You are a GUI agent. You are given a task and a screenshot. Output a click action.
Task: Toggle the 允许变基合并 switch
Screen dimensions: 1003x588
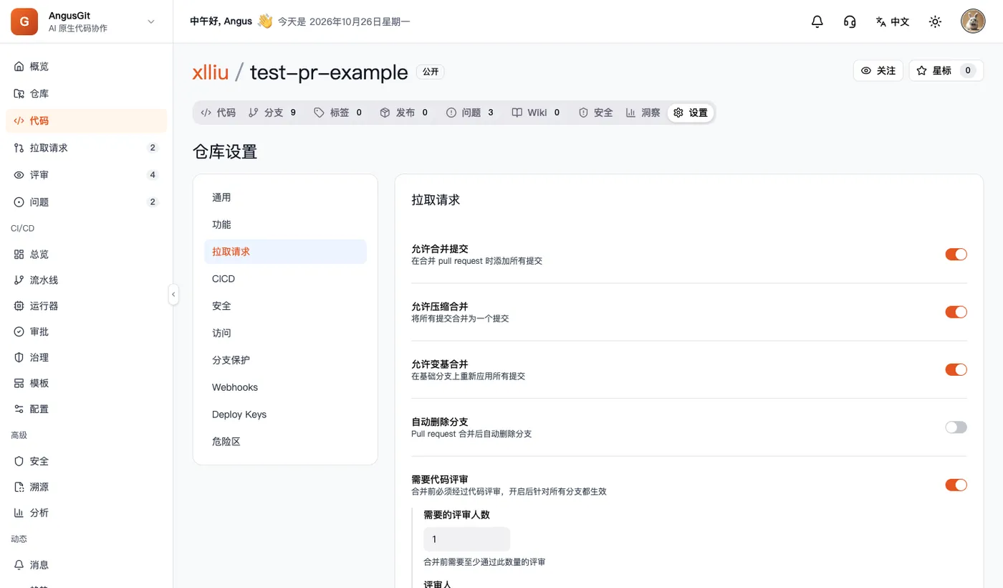pos(956,370)
